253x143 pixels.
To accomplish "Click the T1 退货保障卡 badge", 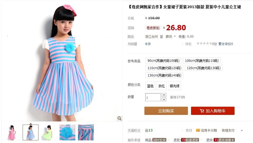I will coord(224,140).
